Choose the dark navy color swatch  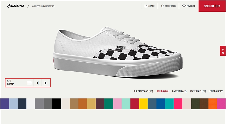click(x=22, y=104)
